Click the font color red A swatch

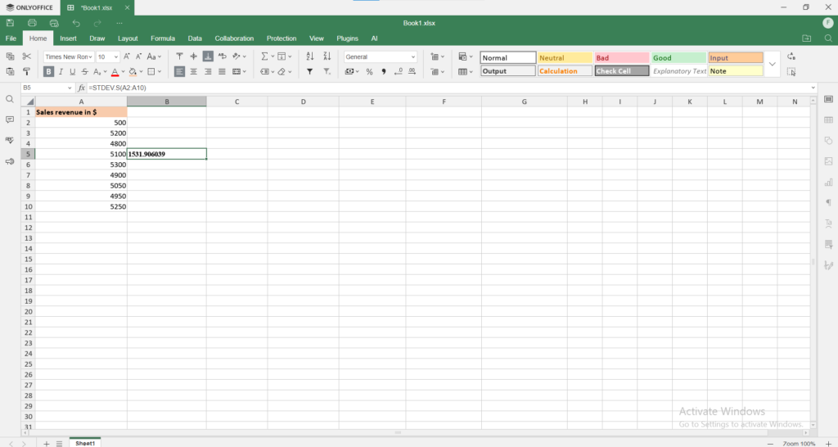[115, 71]
